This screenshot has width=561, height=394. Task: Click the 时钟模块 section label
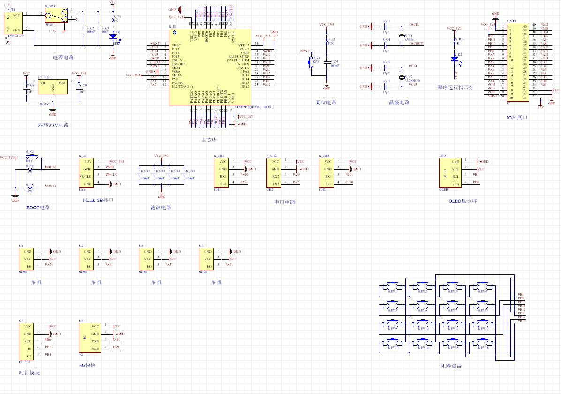click(x=30, y=372)
